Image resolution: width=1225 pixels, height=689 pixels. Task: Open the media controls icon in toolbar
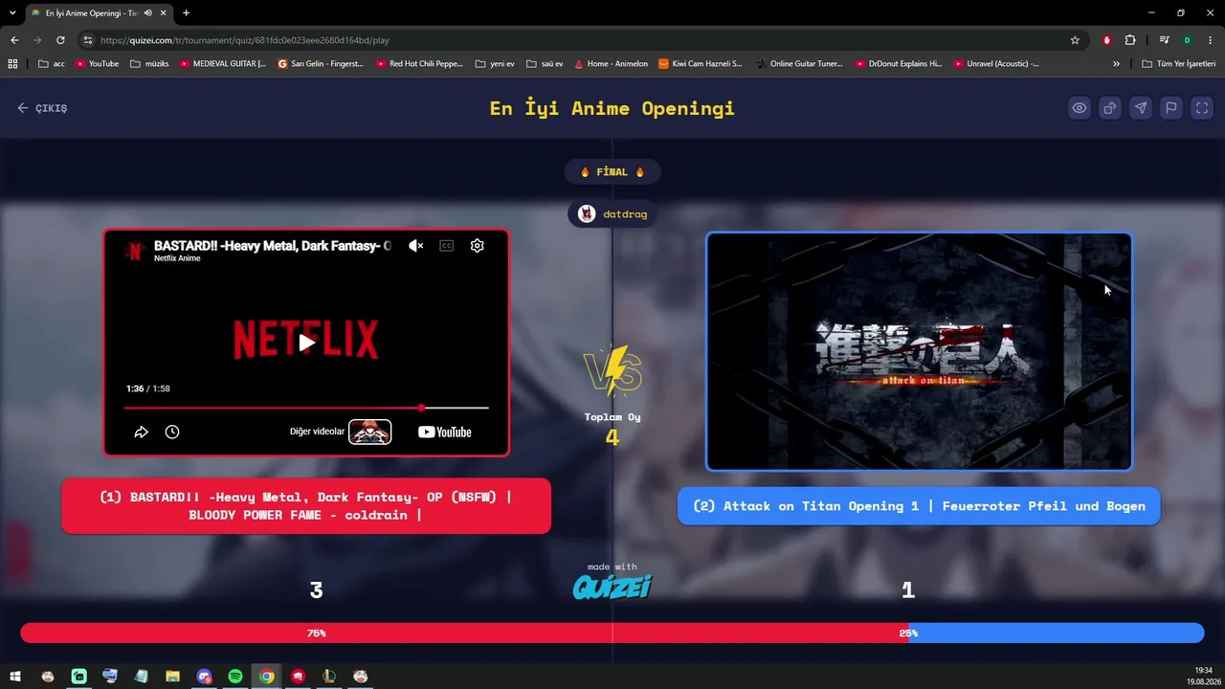point(1164,40)
